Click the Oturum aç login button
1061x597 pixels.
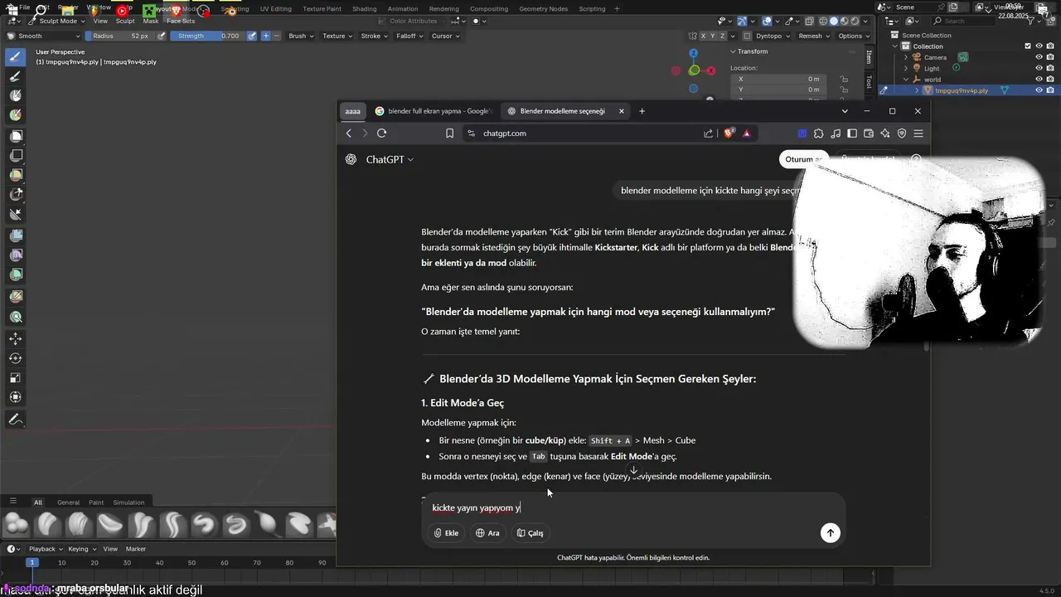pyautogui.click(x=803, y=159)
